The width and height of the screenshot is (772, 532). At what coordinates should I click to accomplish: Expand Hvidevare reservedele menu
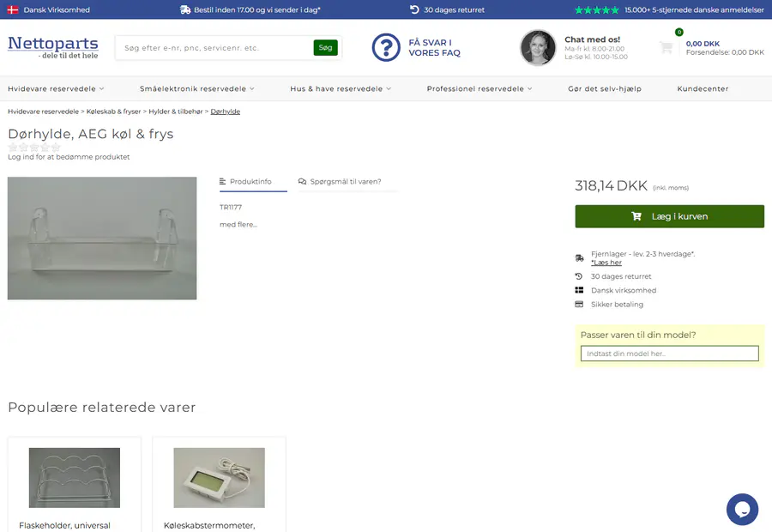(56, 88)
